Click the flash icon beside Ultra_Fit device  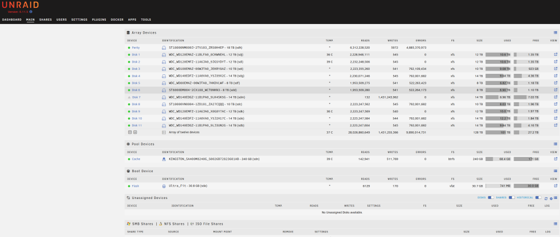[164, 186]
